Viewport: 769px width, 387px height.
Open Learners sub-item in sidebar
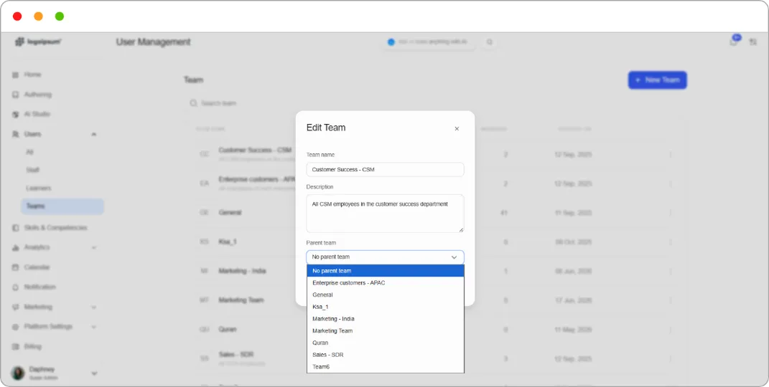[x=38, y=188]
